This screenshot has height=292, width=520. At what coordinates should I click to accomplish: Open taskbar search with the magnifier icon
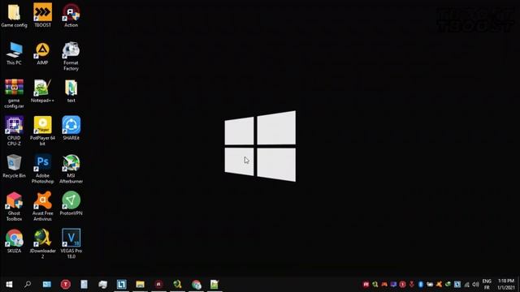[28, 285]
